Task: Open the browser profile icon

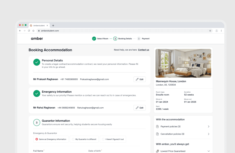Action: 217,31
